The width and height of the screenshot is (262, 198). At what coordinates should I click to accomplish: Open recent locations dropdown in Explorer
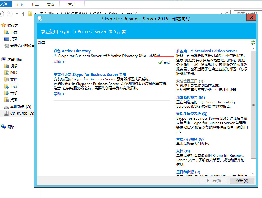(x=17, y=14)
